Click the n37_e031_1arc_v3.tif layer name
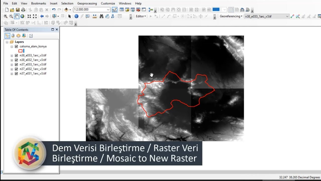The height and width of the screenshot is (181, 321). tap(33, 74)
